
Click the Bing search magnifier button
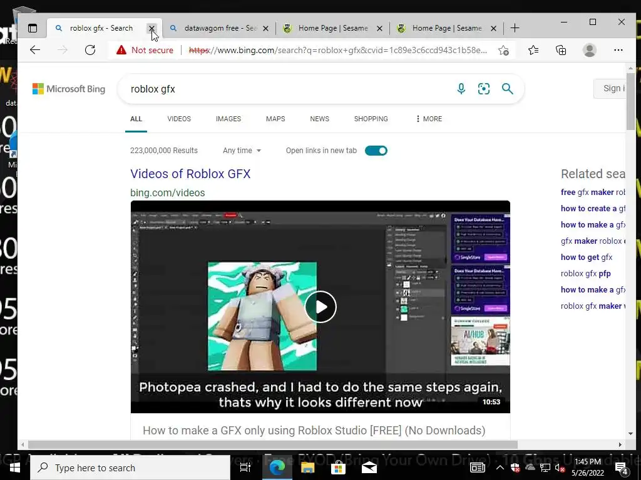(507, 89)
